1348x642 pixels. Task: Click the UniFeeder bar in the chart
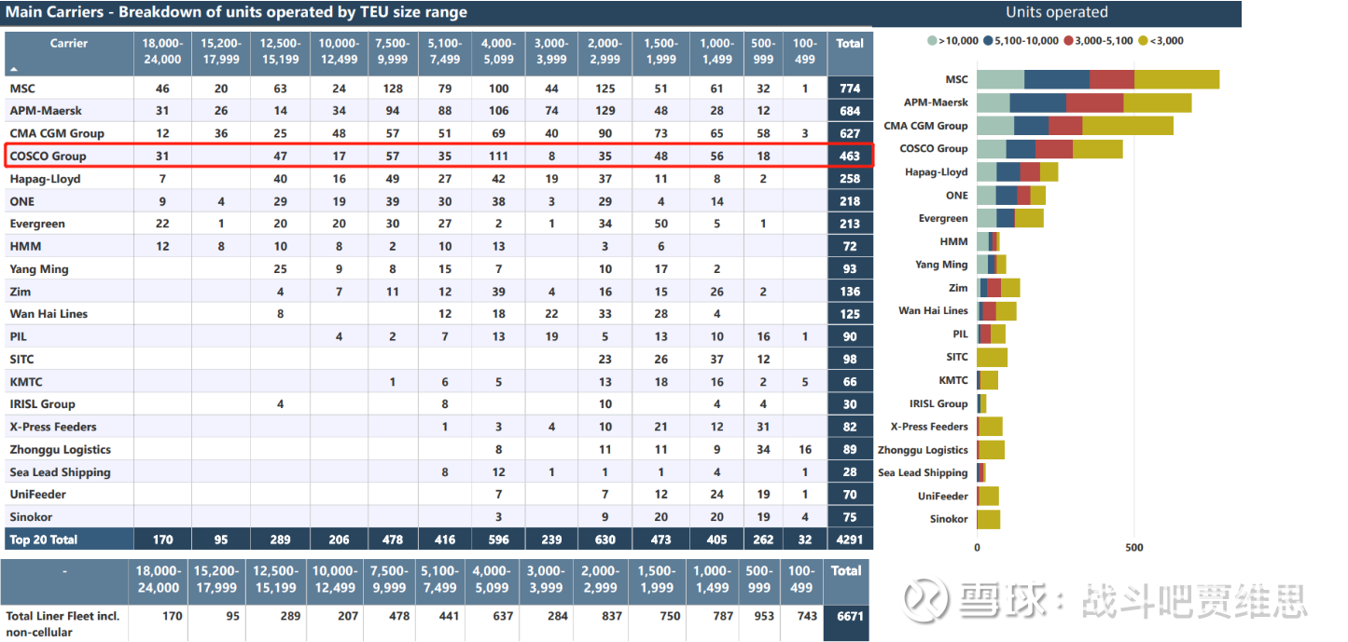tap(988, 496)
